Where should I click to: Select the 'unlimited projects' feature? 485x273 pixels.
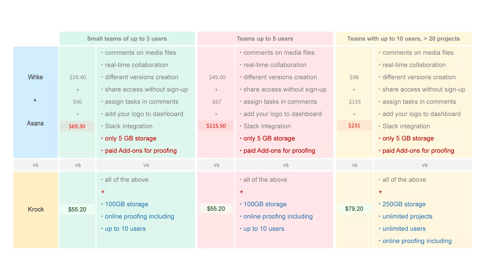407,216
